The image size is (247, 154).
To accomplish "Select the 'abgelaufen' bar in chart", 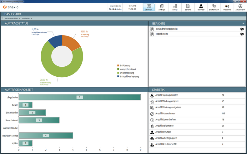I will click(80, 97).
